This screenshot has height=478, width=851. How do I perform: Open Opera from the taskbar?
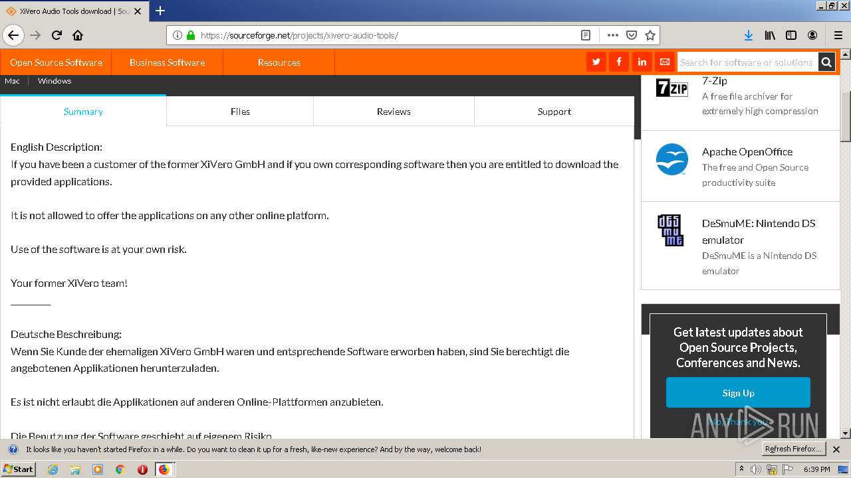pyautogui.click(x=142, y=469)
